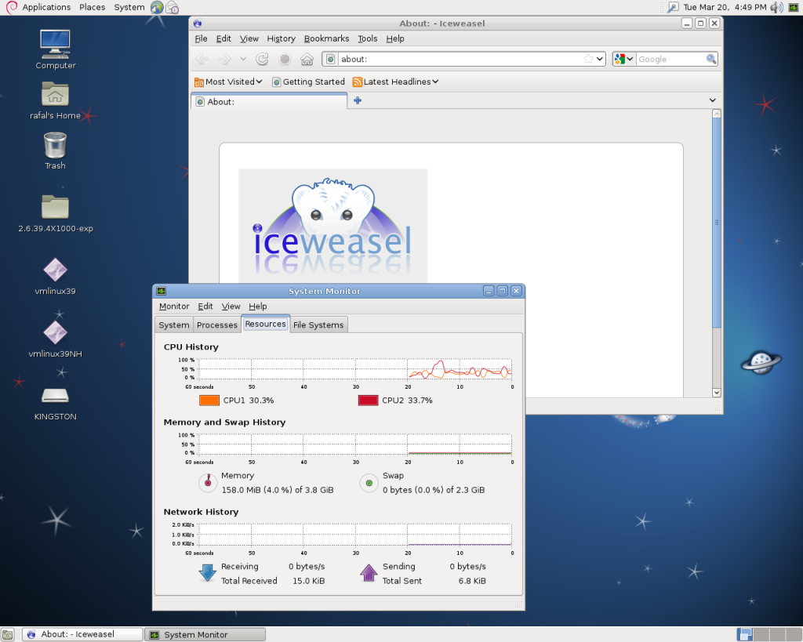Open the rafal's Home folder icon
The image size is (803, 642).
tap(56, 101)
